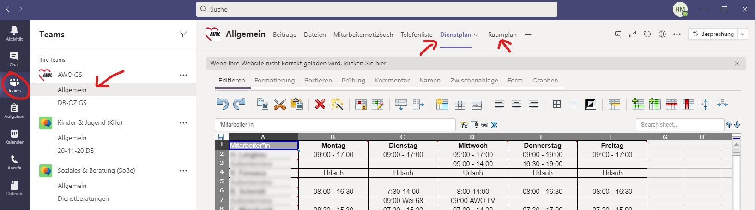Click the 'Wenn Ihre Website nicht korrekt geladen wird' notice
This screenshot has height=210, width=756.
point(298,63)
